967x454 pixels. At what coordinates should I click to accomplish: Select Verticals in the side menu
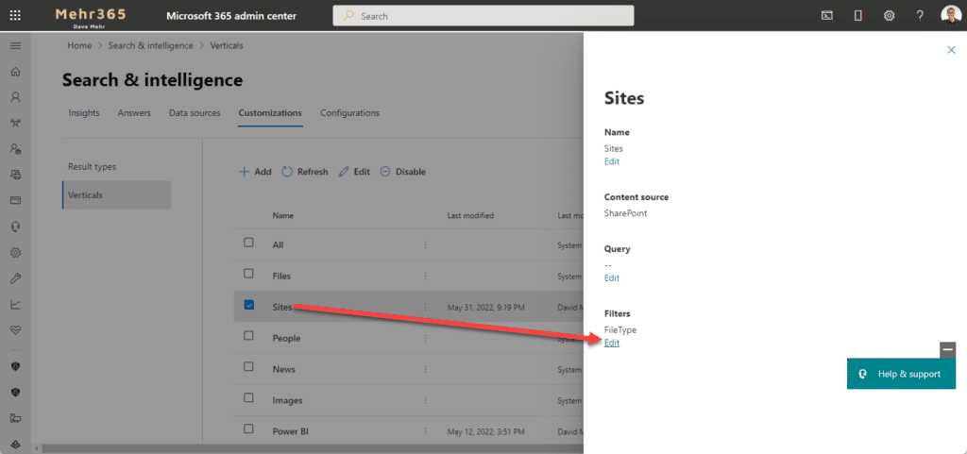(x=116, y=194)
